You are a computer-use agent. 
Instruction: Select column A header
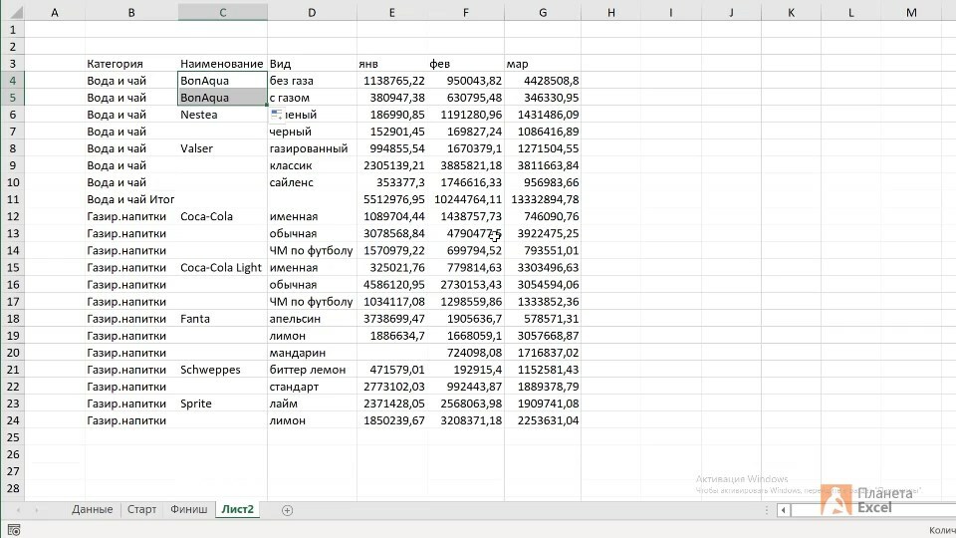point(55,12)
